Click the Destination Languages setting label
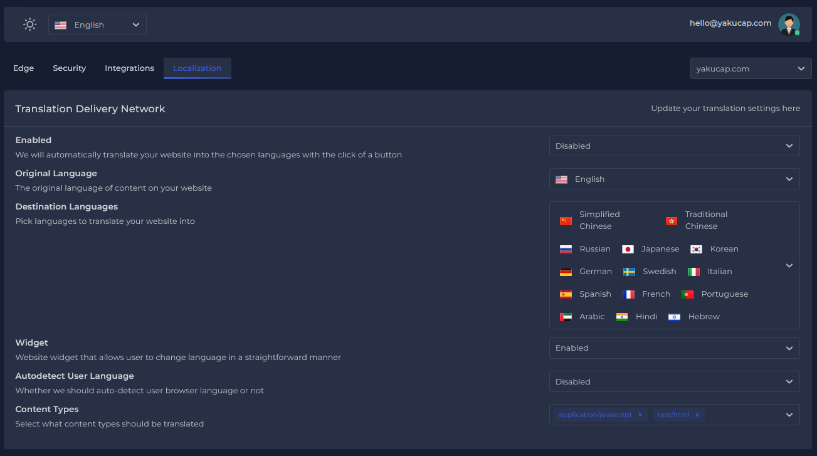 coord(66,206)
